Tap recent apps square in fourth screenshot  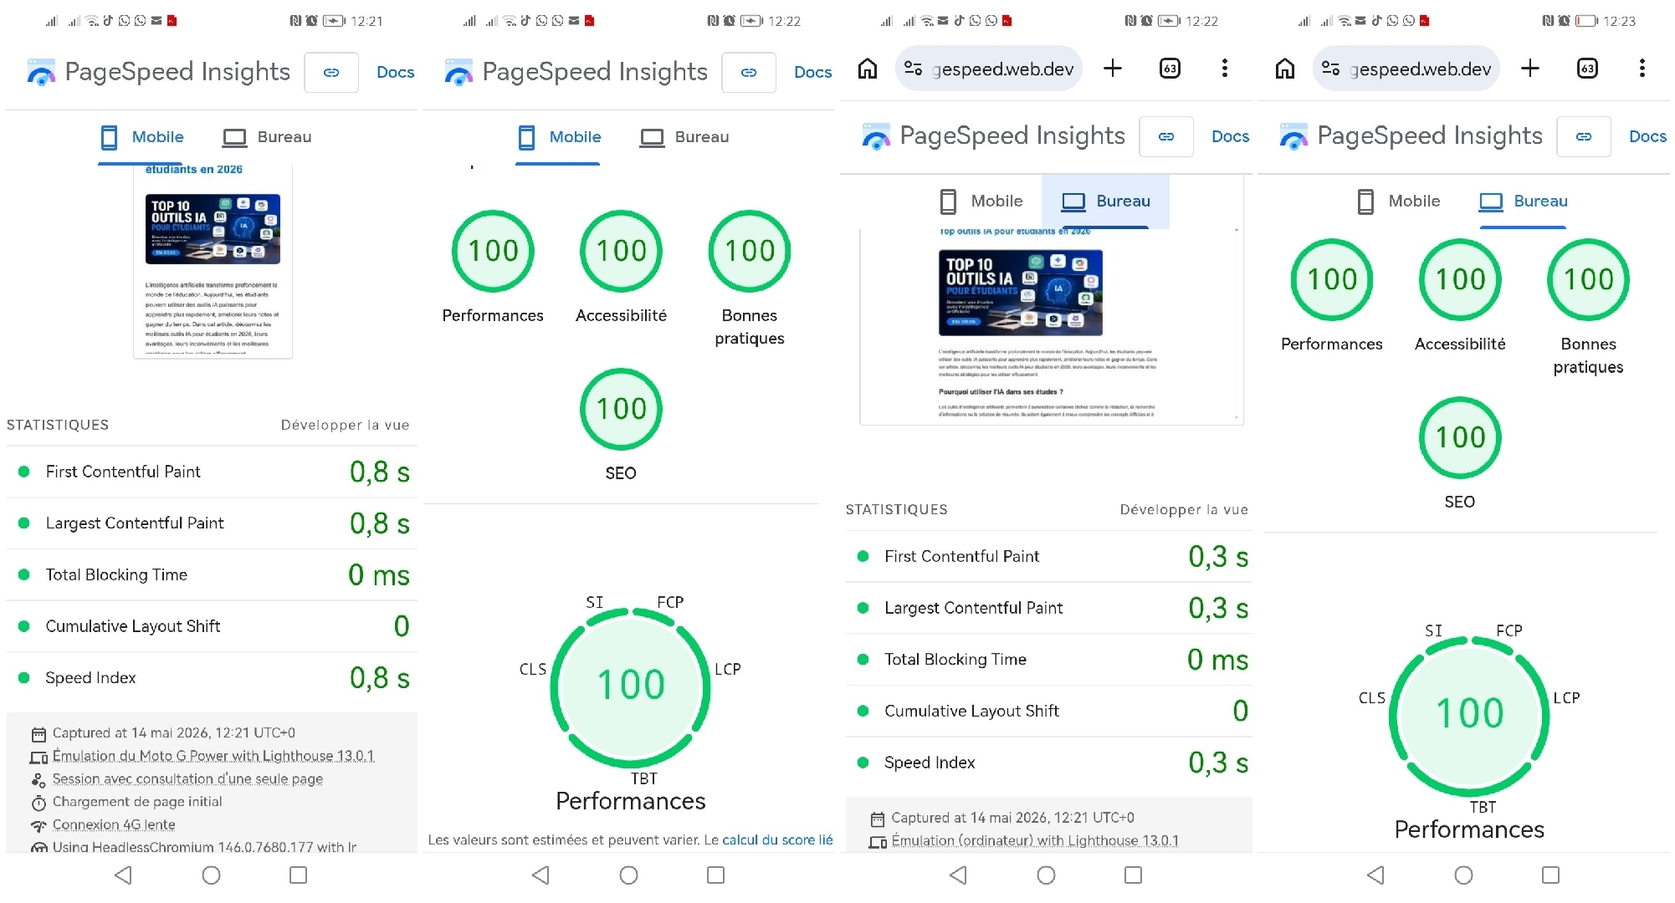[1550, 875]
